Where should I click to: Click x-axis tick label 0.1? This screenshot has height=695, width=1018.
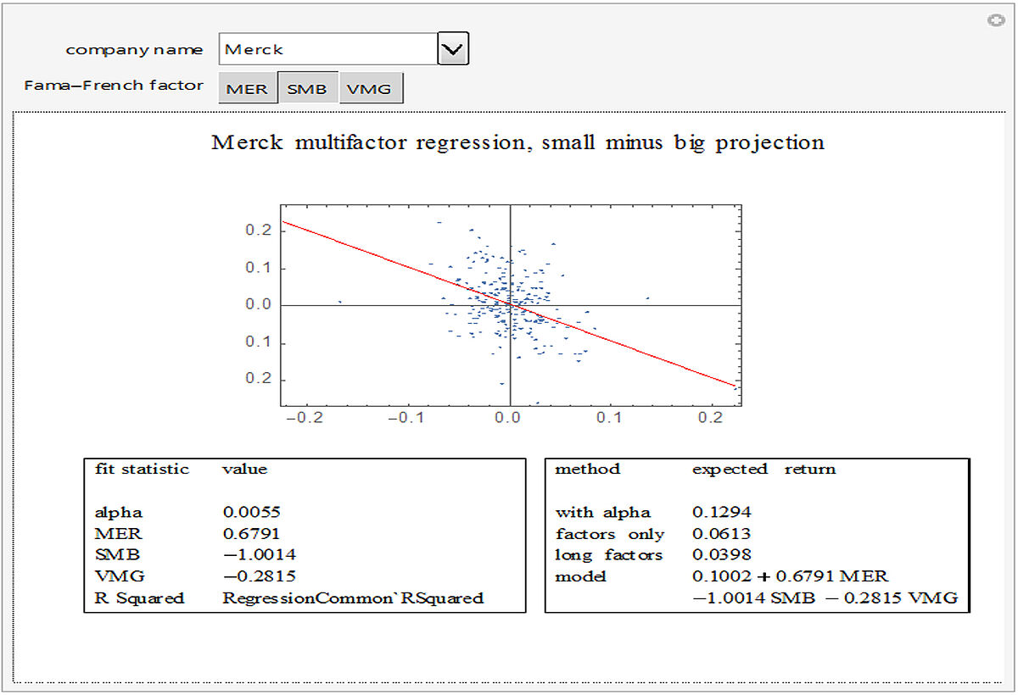point(609,419)
